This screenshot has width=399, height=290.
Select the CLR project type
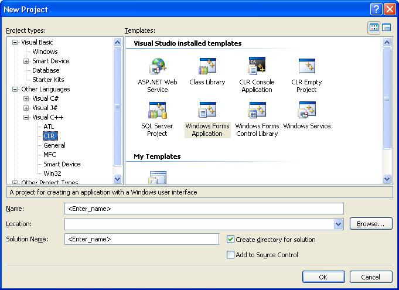point(50,136)
